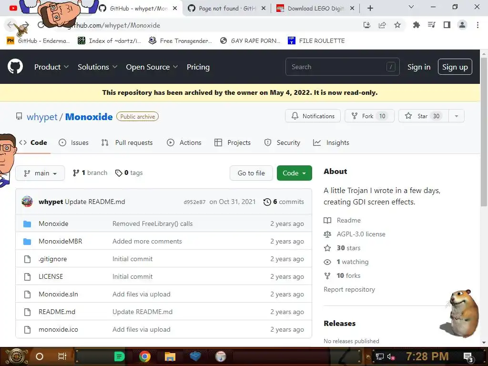Open Chrome from the taskbar

tap(145, 356)
